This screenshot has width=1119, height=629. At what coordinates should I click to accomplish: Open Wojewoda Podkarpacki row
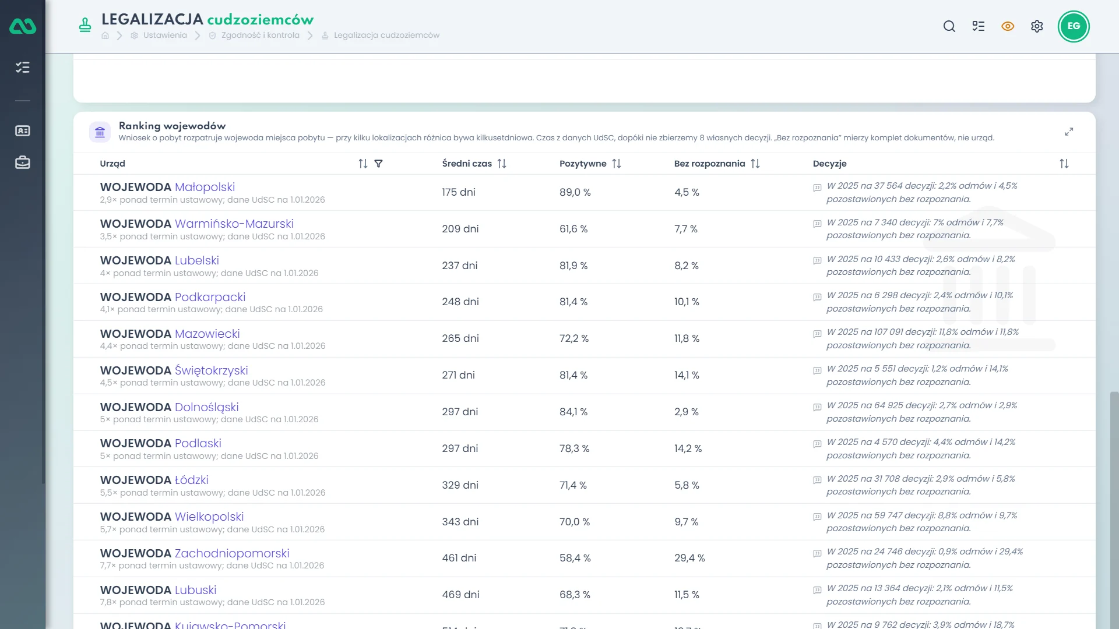[x=584, y=302]
